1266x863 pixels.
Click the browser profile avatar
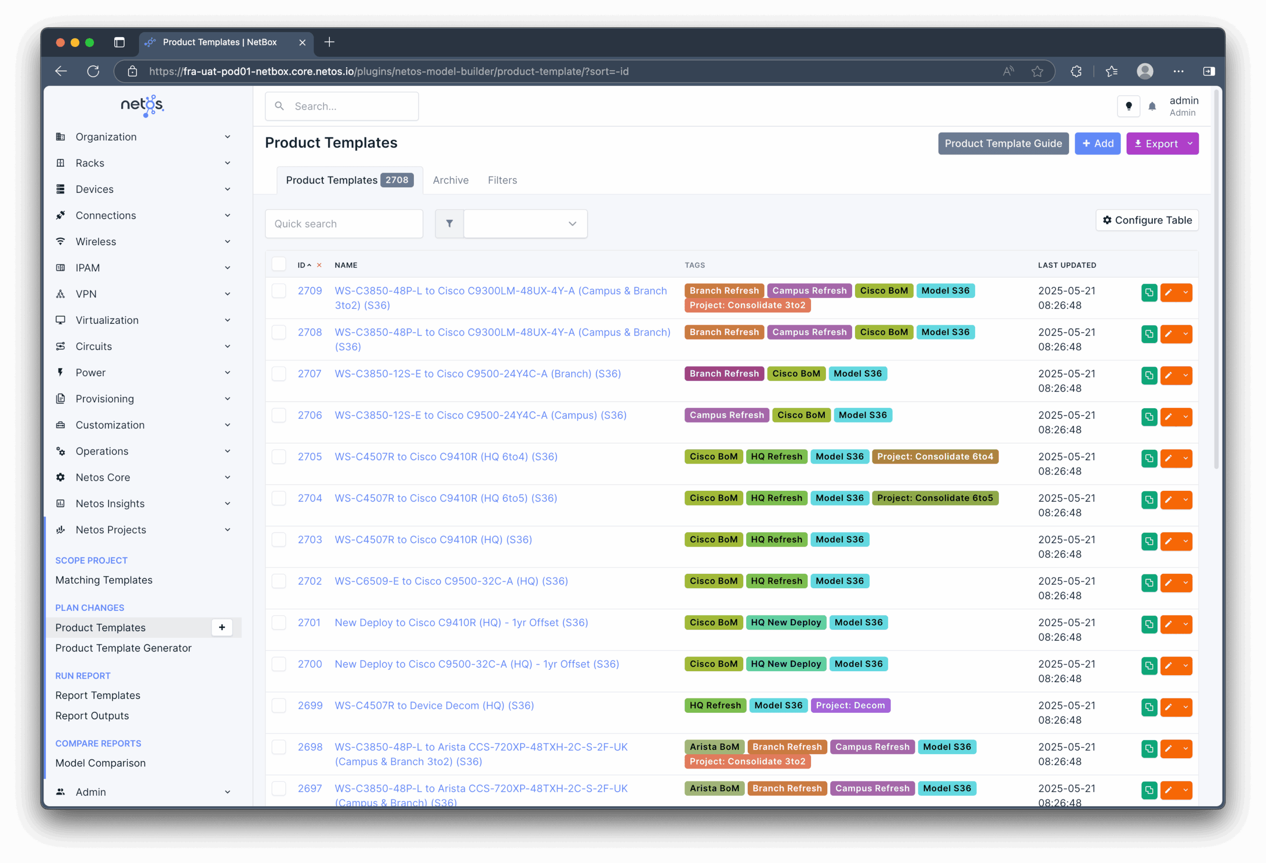[x=1145, y=71]
